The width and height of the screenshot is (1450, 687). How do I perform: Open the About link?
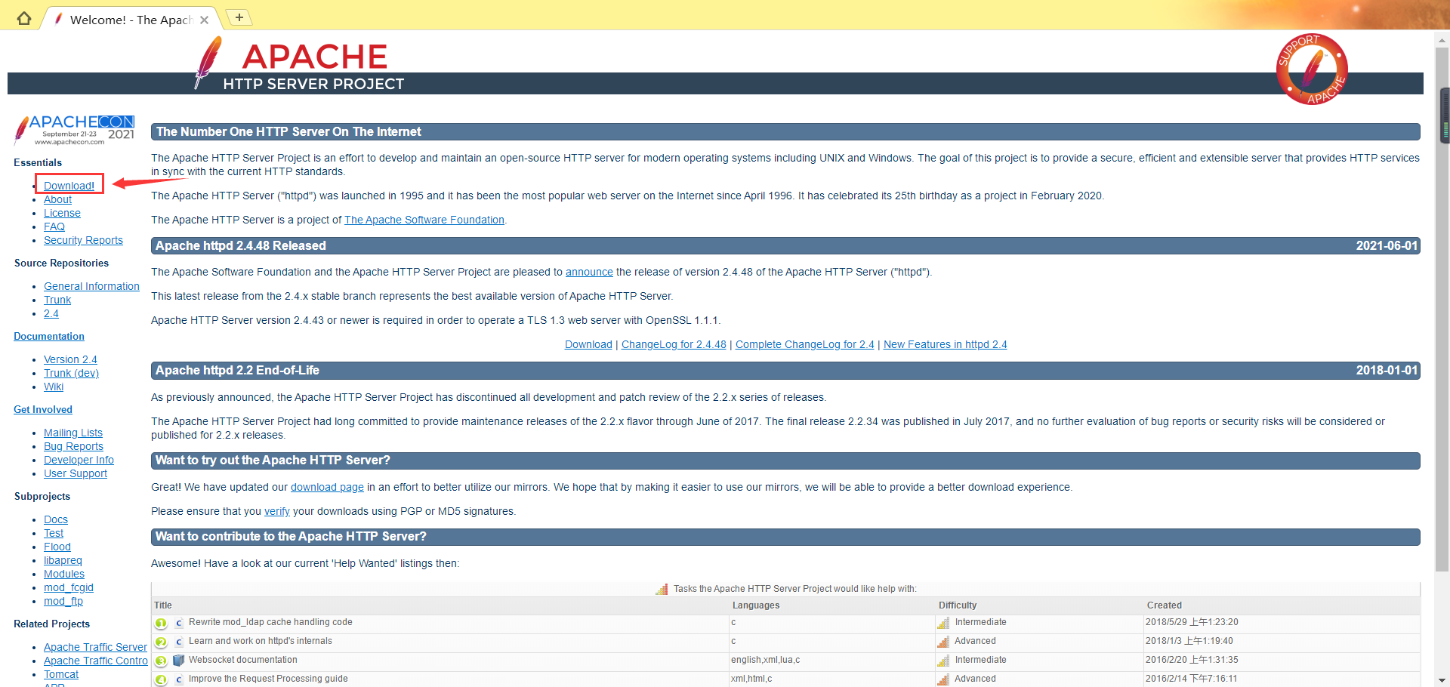tap(57, 199)
